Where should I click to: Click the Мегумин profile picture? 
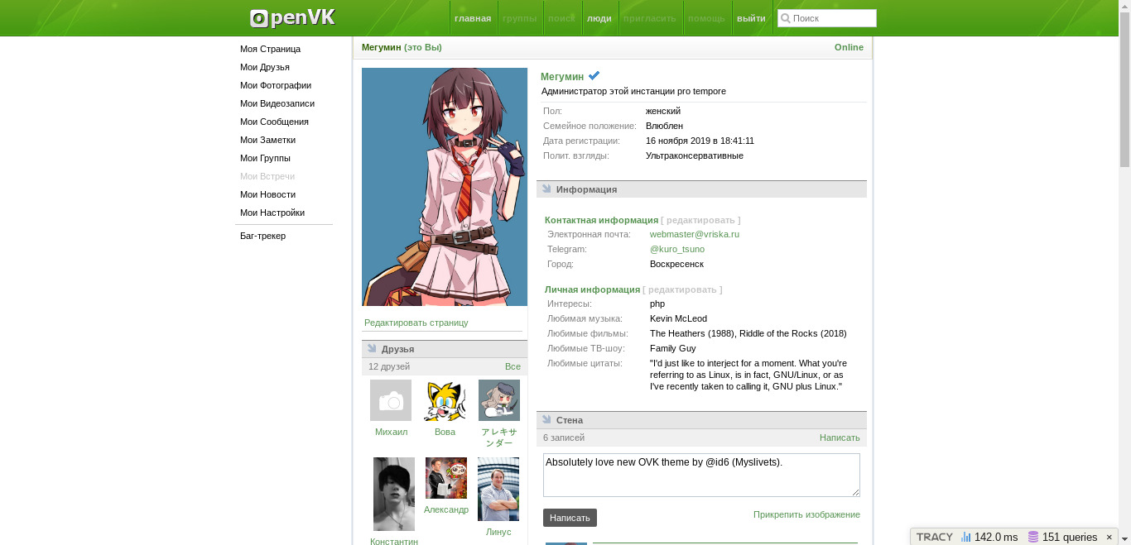(x=445, y=187)
